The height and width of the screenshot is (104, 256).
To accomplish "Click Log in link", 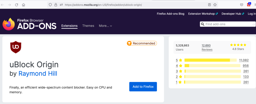I will 252,14.
